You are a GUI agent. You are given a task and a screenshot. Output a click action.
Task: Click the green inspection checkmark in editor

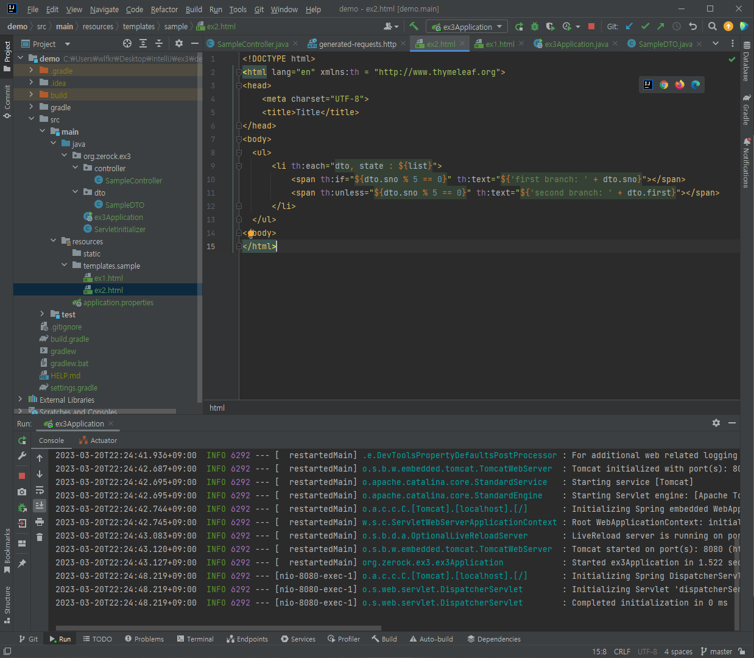coord(731,59)
